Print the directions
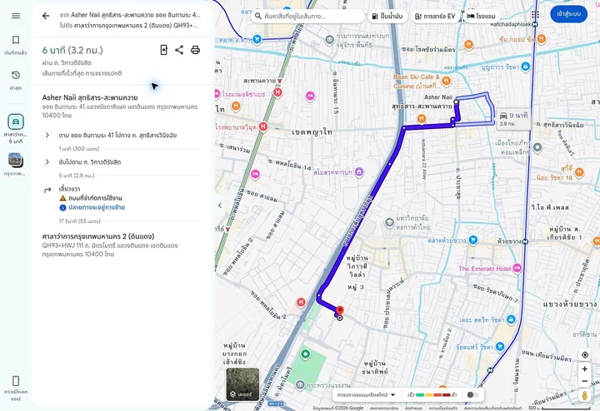The height and width of the screenshot is (411, 600). [195, 50]
